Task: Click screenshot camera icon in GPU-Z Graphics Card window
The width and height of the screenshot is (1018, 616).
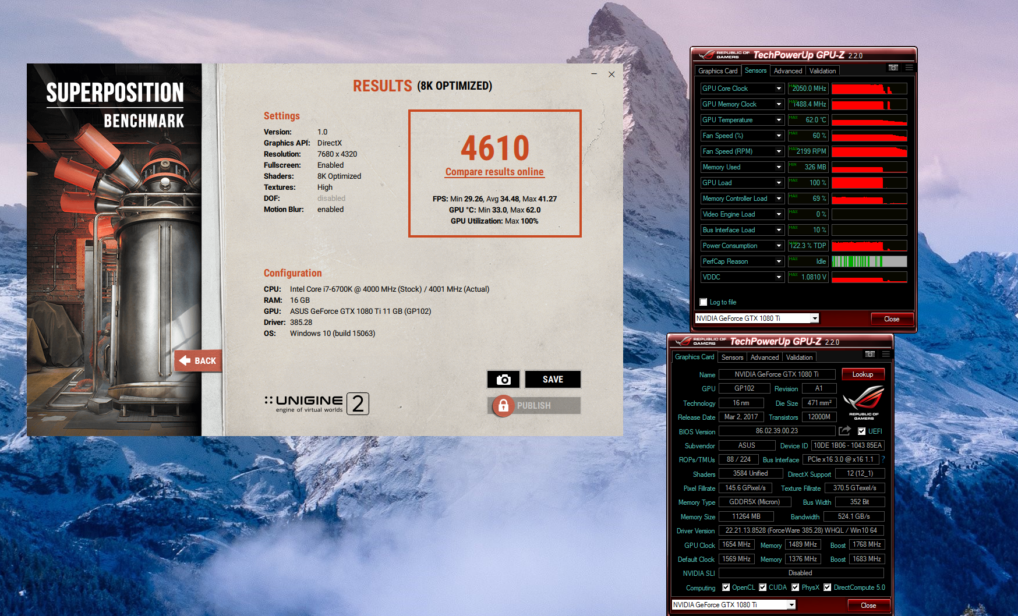Action: click(870, 355)
